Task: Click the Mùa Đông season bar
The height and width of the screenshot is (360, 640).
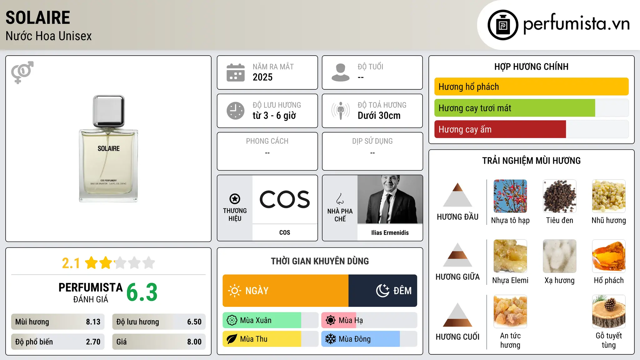Action: (369, 339)
